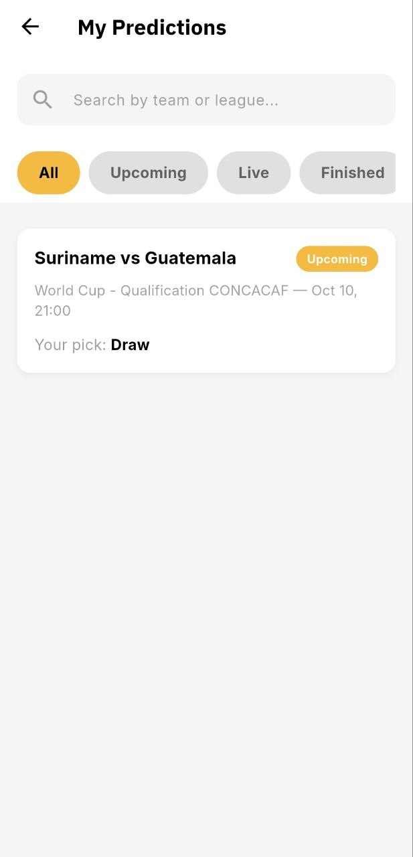Viewport: 413px width, 857px height.
Task: Filter by Finished matches
Action: tap(351, 173)
